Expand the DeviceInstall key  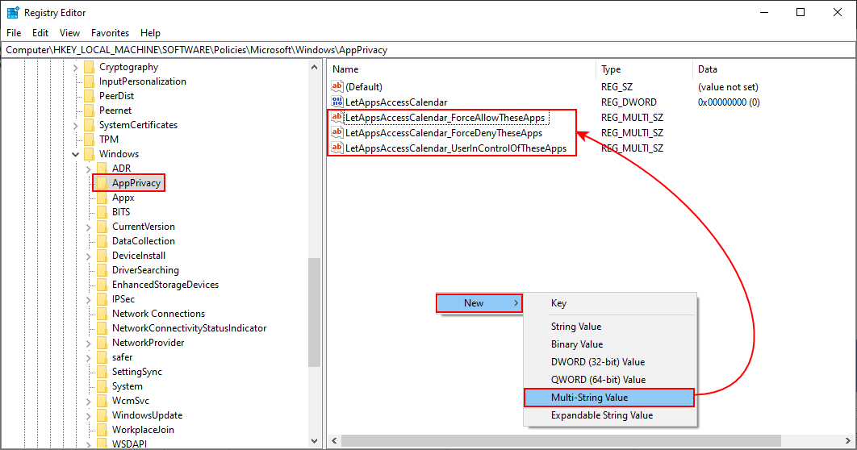coord(89,256)
